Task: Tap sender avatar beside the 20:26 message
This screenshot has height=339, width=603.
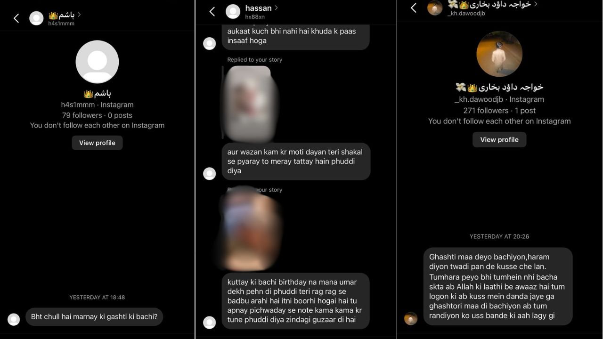Action: tap(411, 319)
